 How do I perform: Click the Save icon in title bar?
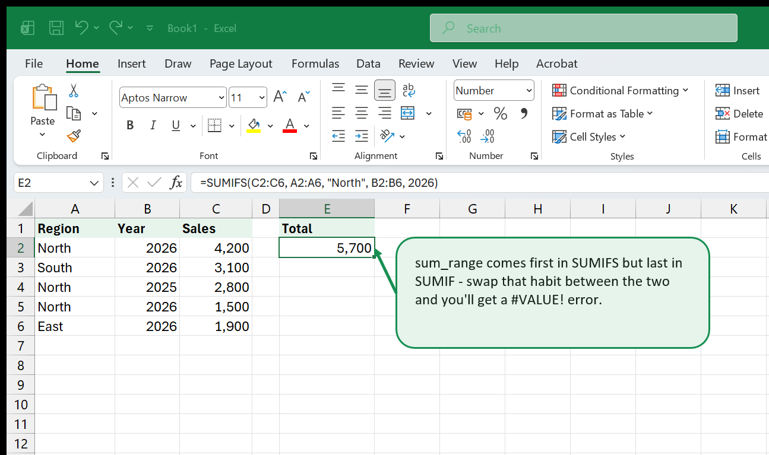pos(56,28)
